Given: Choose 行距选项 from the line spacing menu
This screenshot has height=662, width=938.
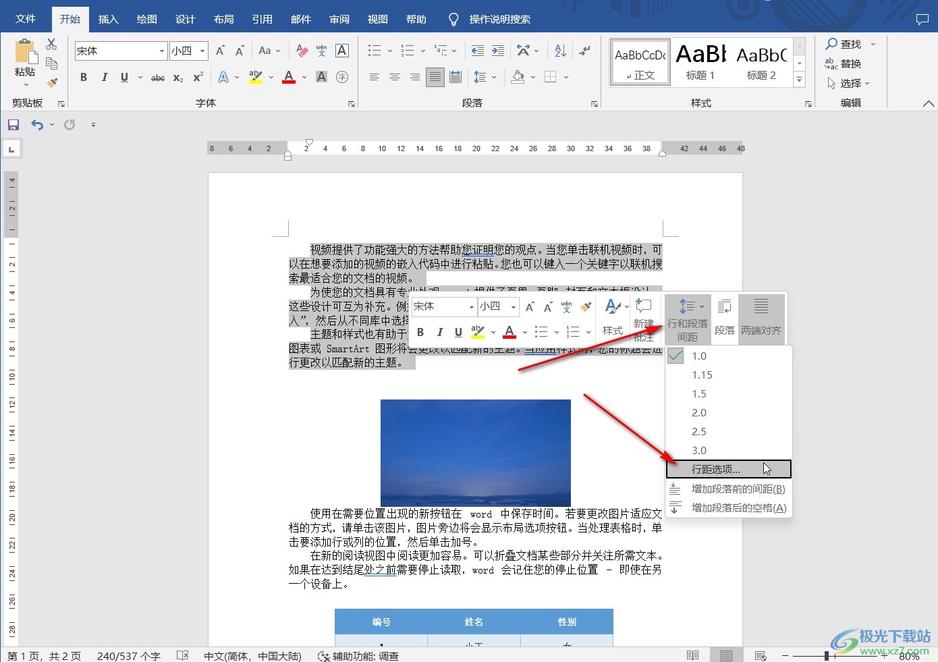Looking at the screenshot, I should click(717, 468).
